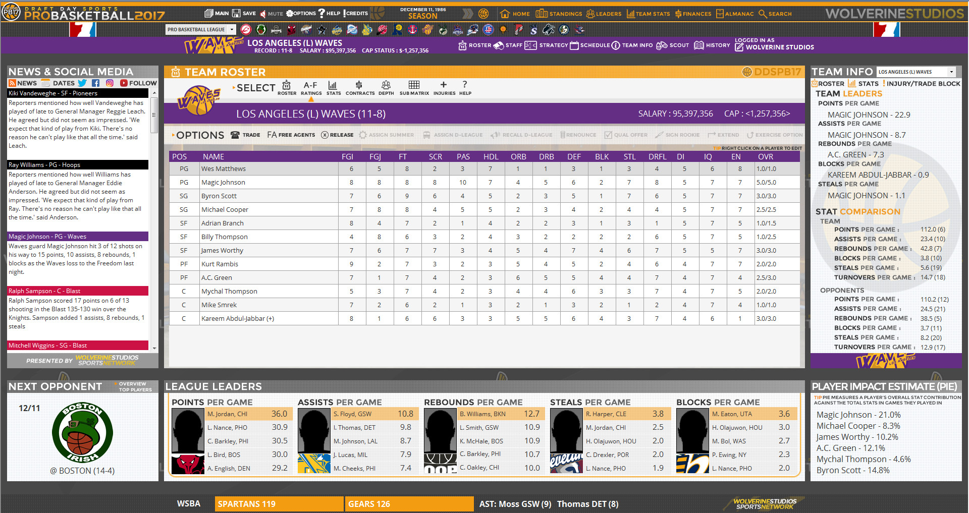
Task: Open Team Stats from the top toolbar
Action: coord(649,14)
